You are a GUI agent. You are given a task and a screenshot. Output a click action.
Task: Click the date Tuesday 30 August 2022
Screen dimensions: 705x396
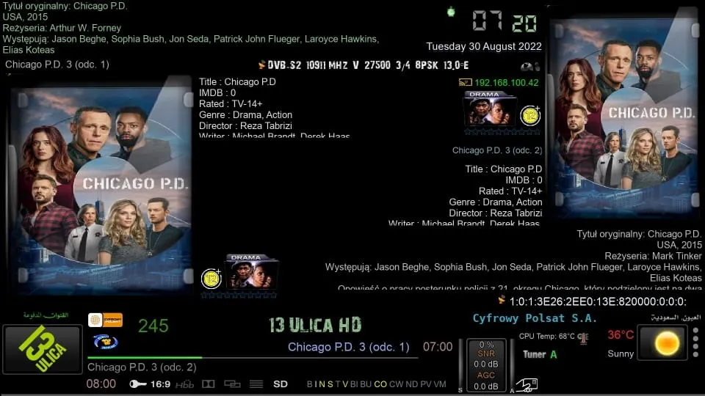(x=484, y=46)
